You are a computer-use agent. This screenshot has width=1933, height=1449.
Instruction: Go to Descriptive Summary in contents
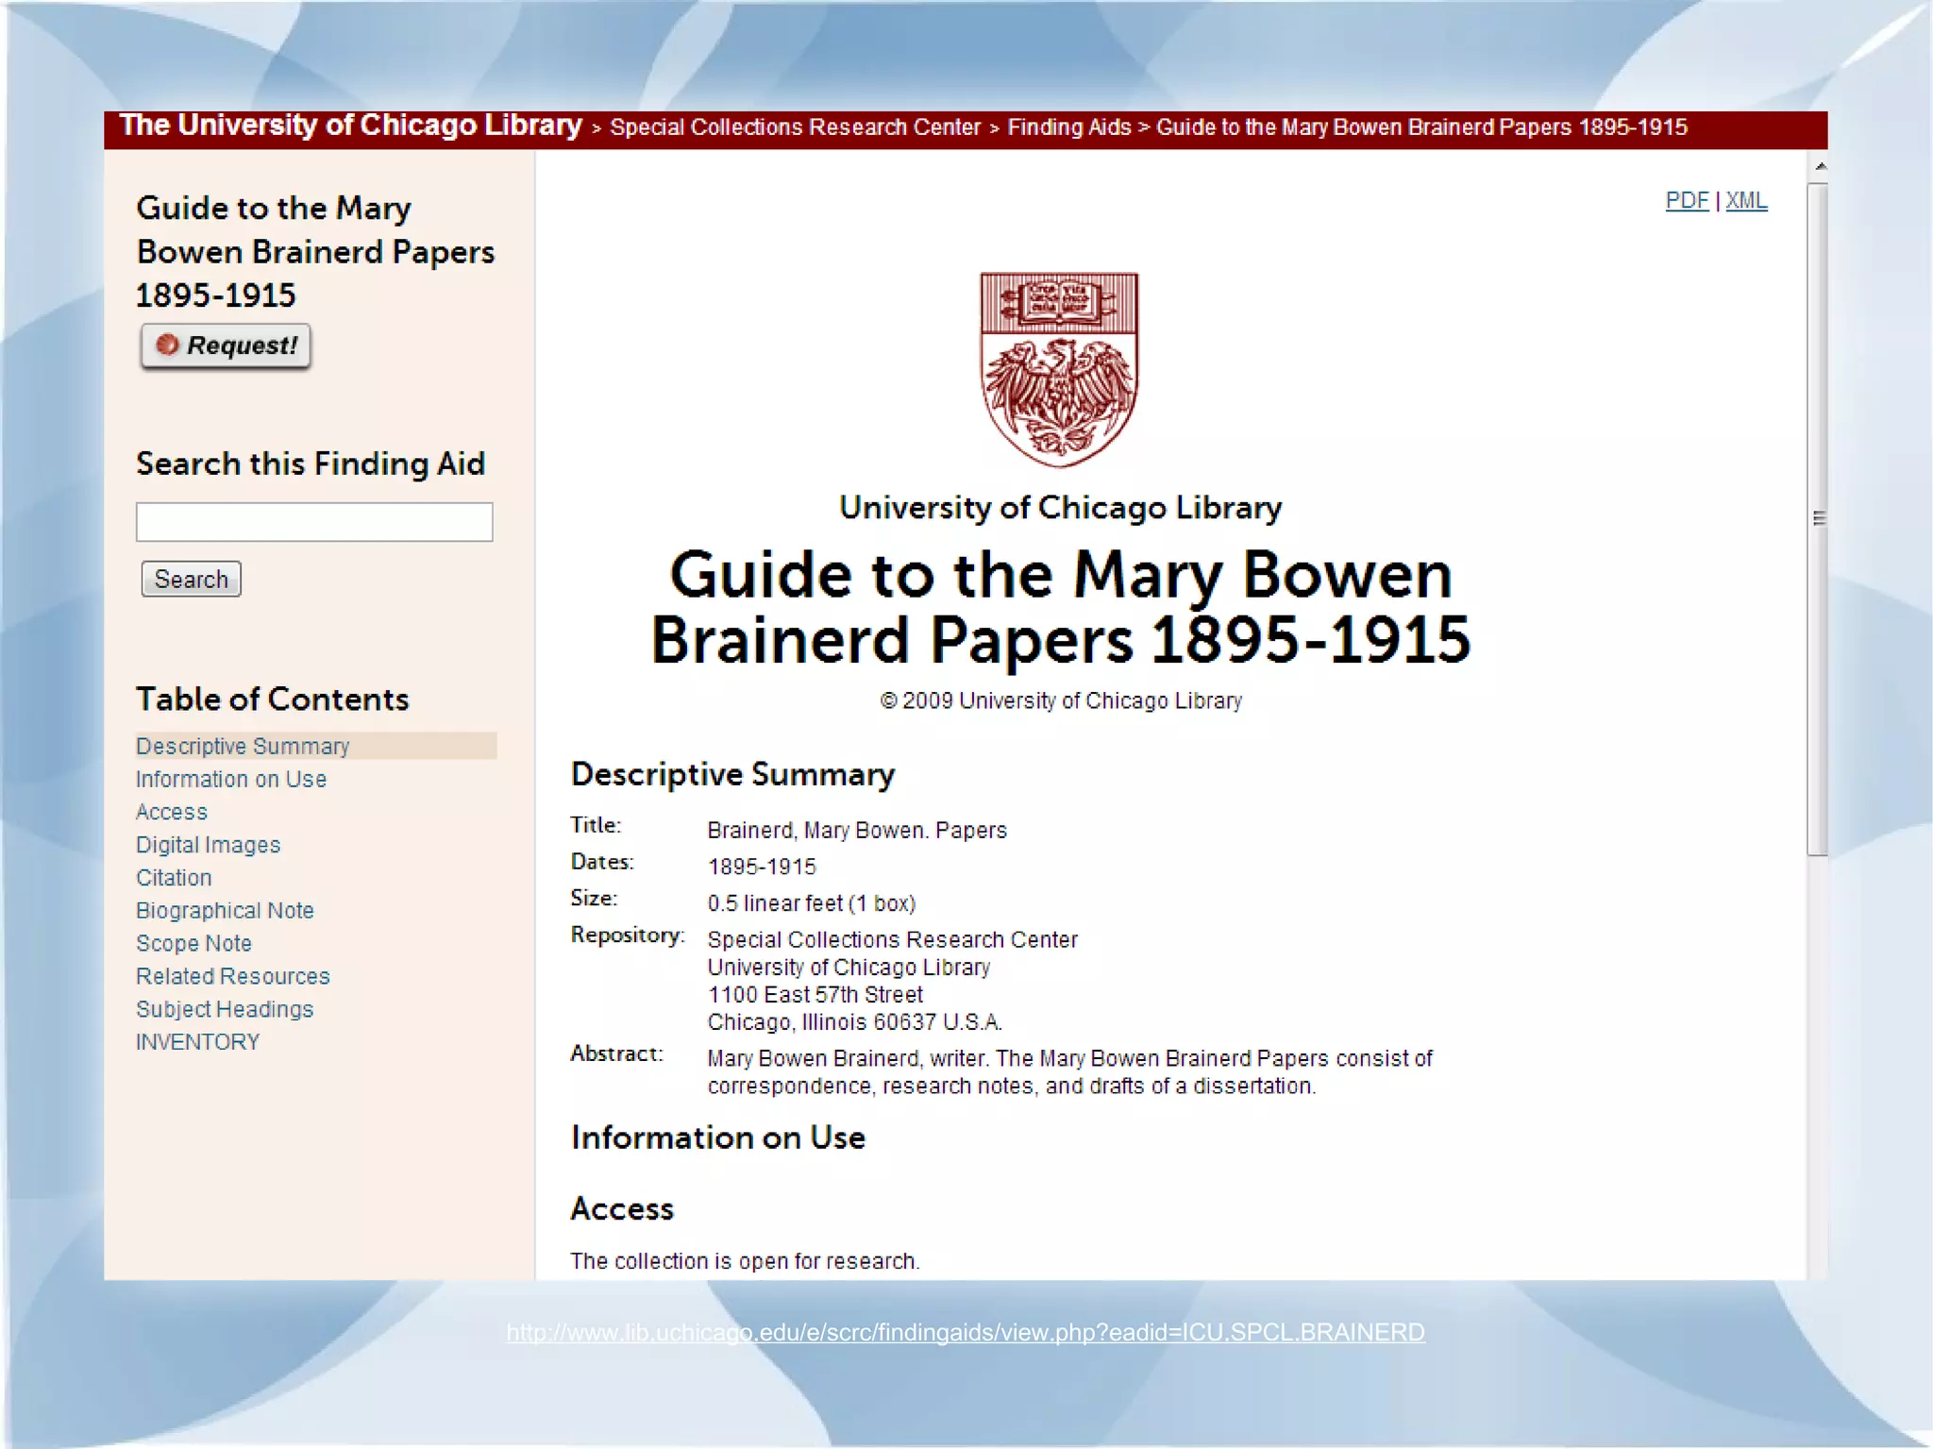243,746
